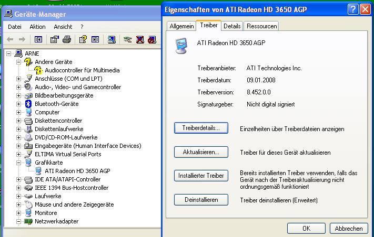The width and height of the screenshot is (374, 237).
Task: Collapse the Netzwerkadapter node
Action: click(18, 221)
